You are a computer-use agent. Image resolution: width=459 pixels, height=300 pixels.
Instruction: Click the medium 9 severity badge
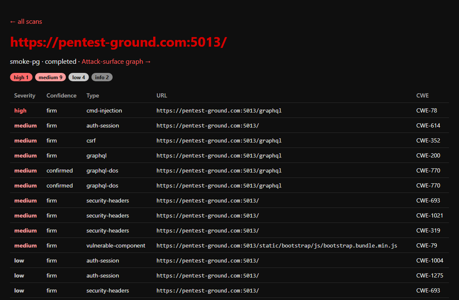tap(50, 77)
